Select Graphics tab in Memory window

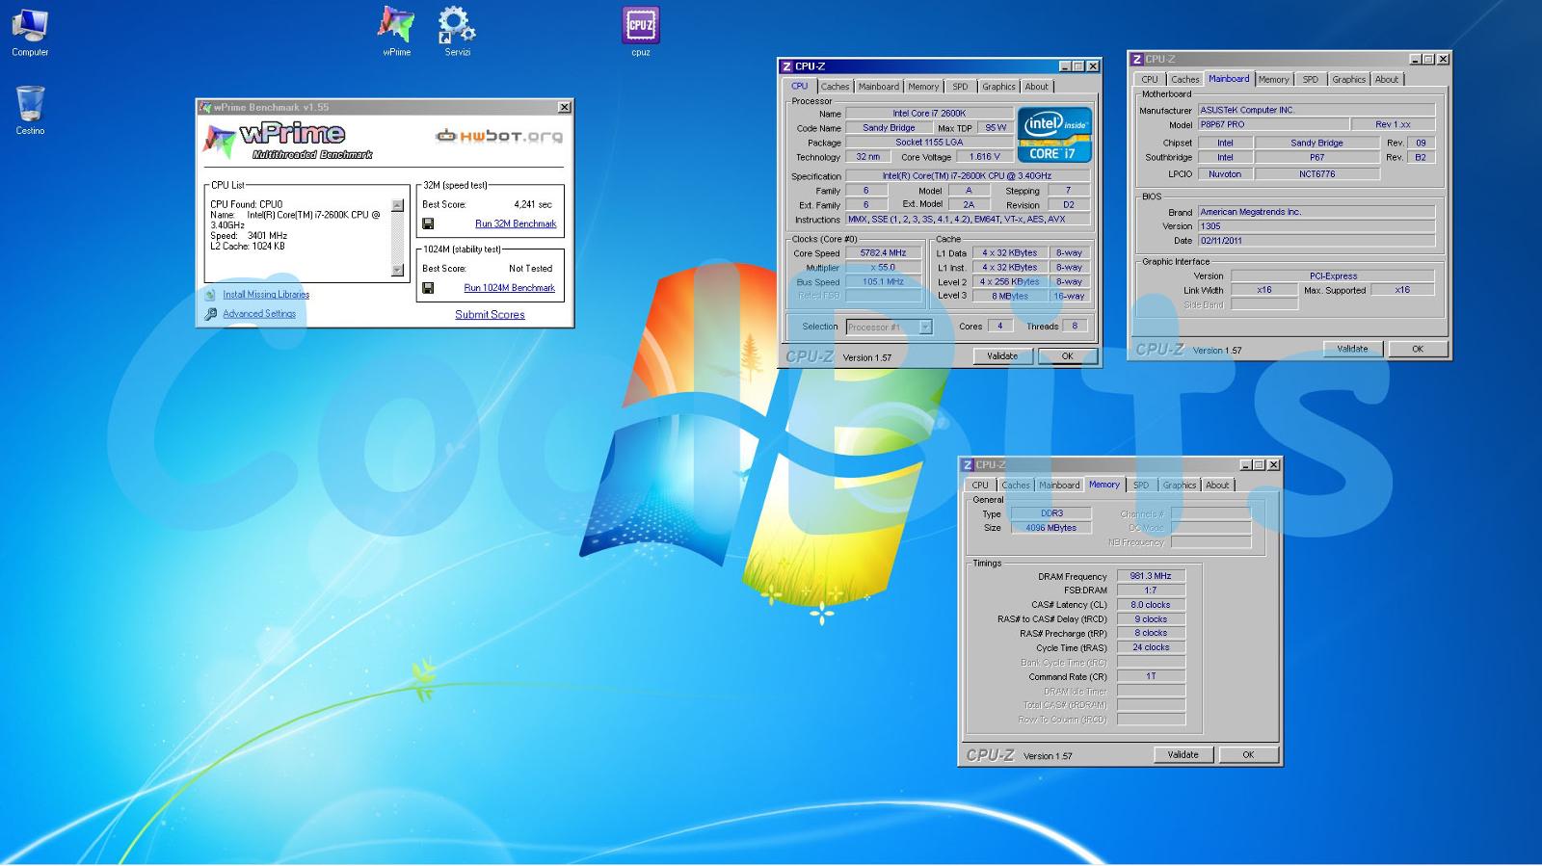click(1179, 485)
